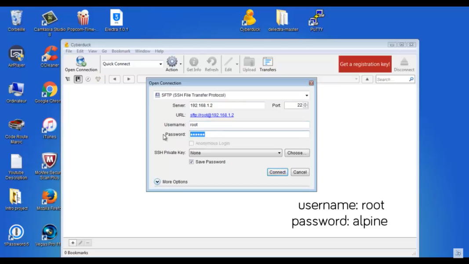Click the Upload toolbar icon
The image size is (469, 264).
click(x=249, y=64)
